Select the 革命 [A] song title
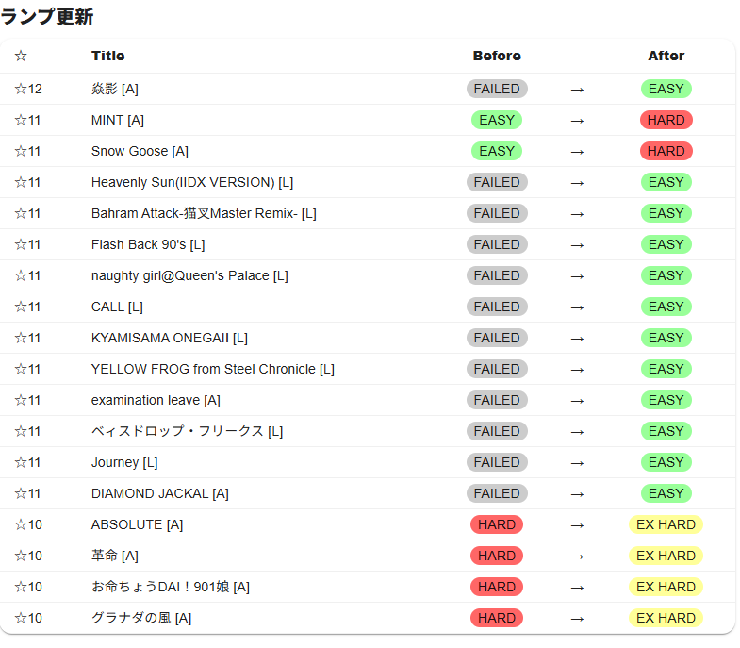Screen dimensions: 740x648 coord(115,556)
